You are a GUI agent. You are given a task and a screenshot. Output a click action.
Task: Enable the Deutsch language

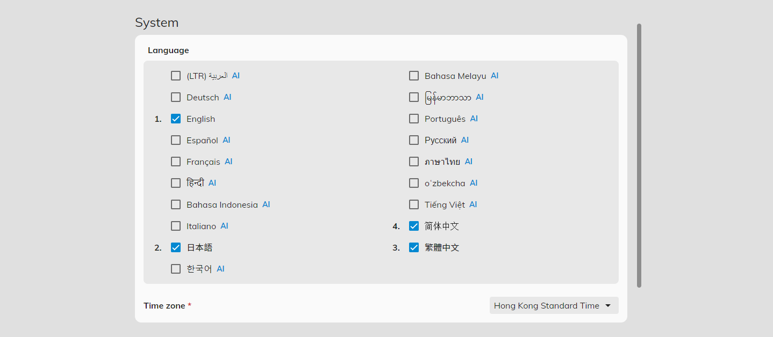(x=176, y=97)
